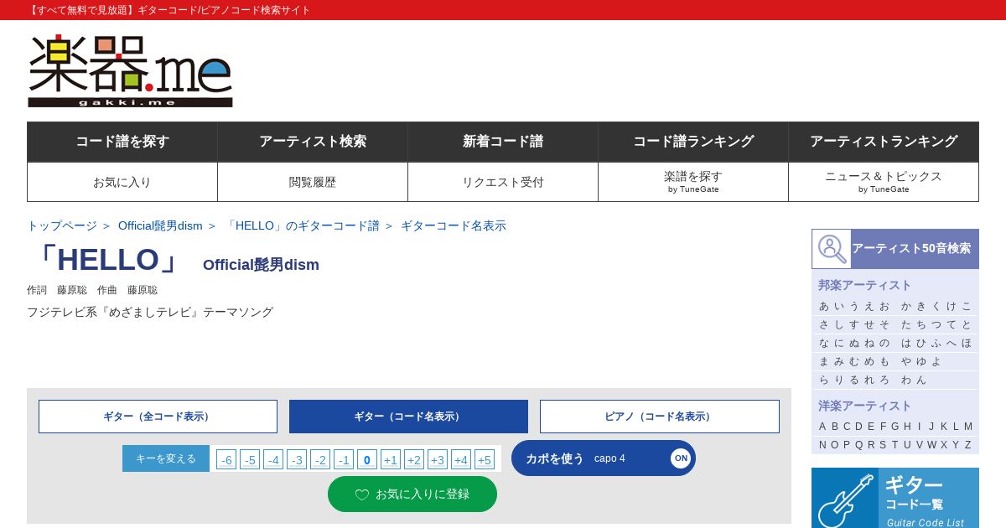Open 閲覧履歴 page

[313, 182]
